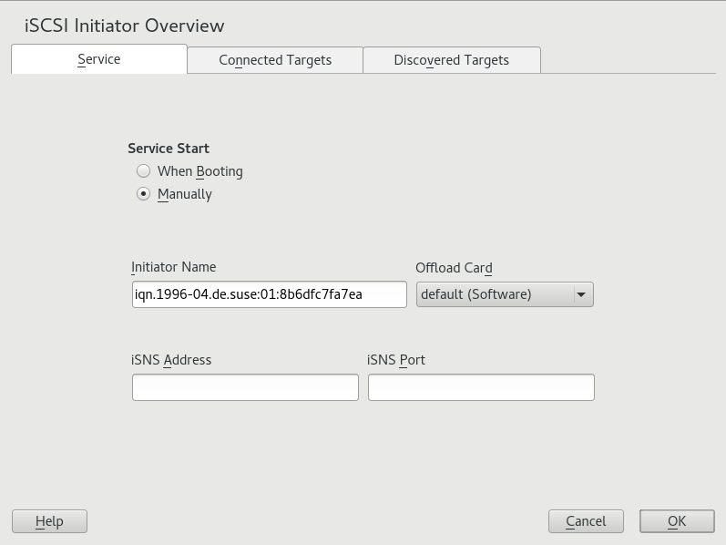Click the 'When Booting' option label text
This screenshot has height=545, width=726.
(199, 171)
